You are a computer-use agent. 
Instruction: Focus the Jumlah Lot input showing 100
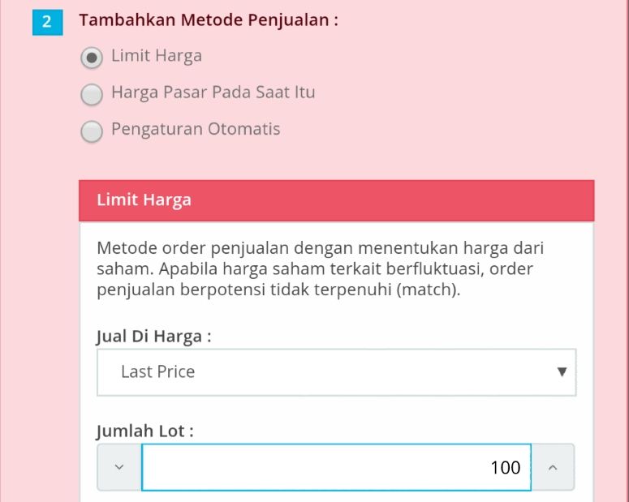(x=337, y=467)
